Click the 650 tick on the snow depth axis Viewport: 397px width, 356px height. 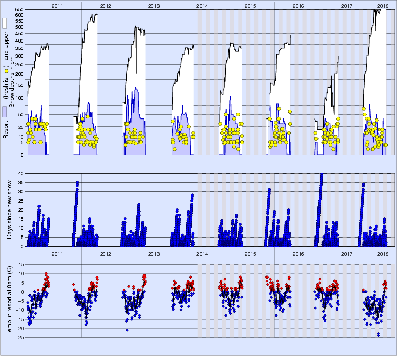click(x=19, y=10)
